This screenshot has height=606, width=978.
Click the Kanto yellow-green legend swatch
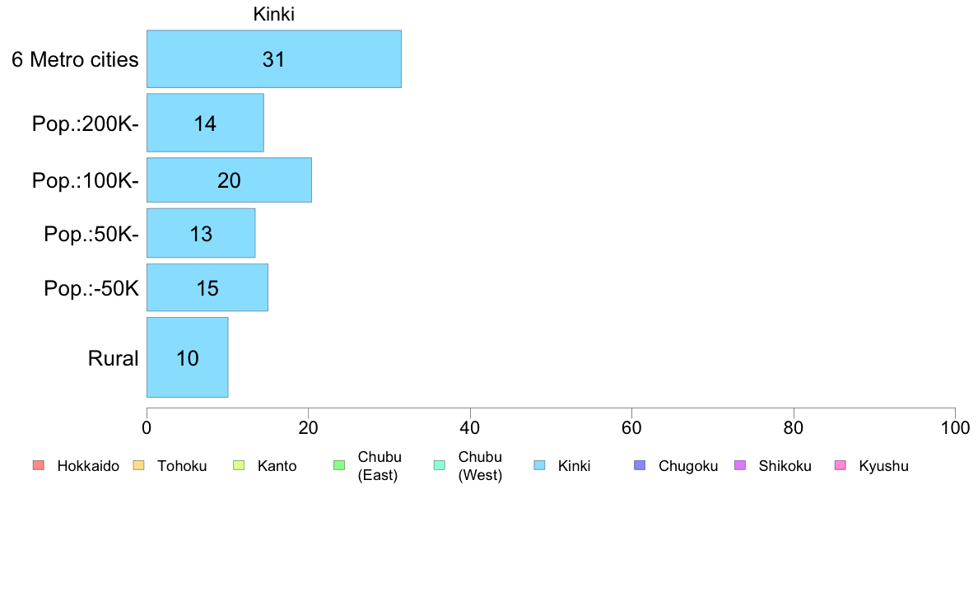239,465
